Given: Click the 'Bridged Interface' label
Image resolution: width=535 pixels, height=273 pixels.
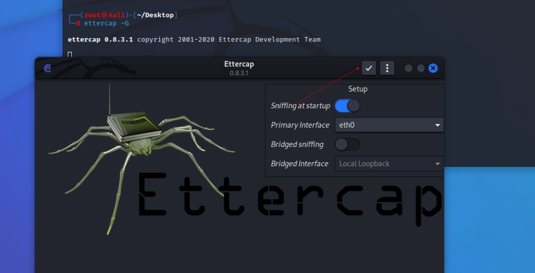Looking at the screenshot, I should point(299,164).
